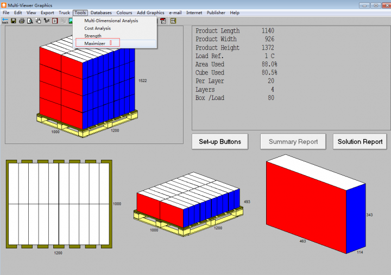Choose Multi-Dimensional Analysis menu entry
The height and width of the screenshot is (275, 391).
[x=111, y=21]
